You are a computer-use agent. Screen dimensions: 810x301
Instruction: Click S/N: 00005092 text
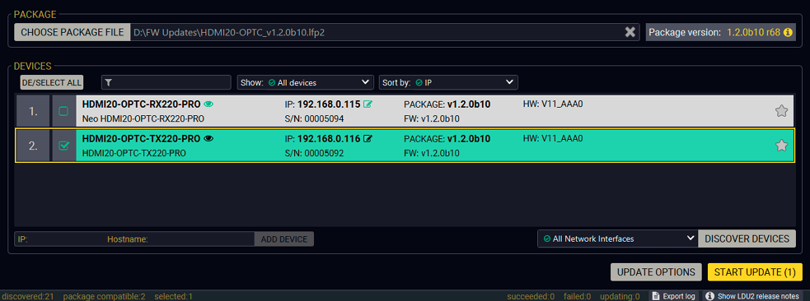314,153
